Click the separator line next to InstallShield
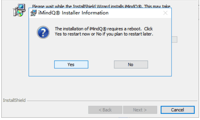Screen dimensions: 200x120 [x=112, y=101]
